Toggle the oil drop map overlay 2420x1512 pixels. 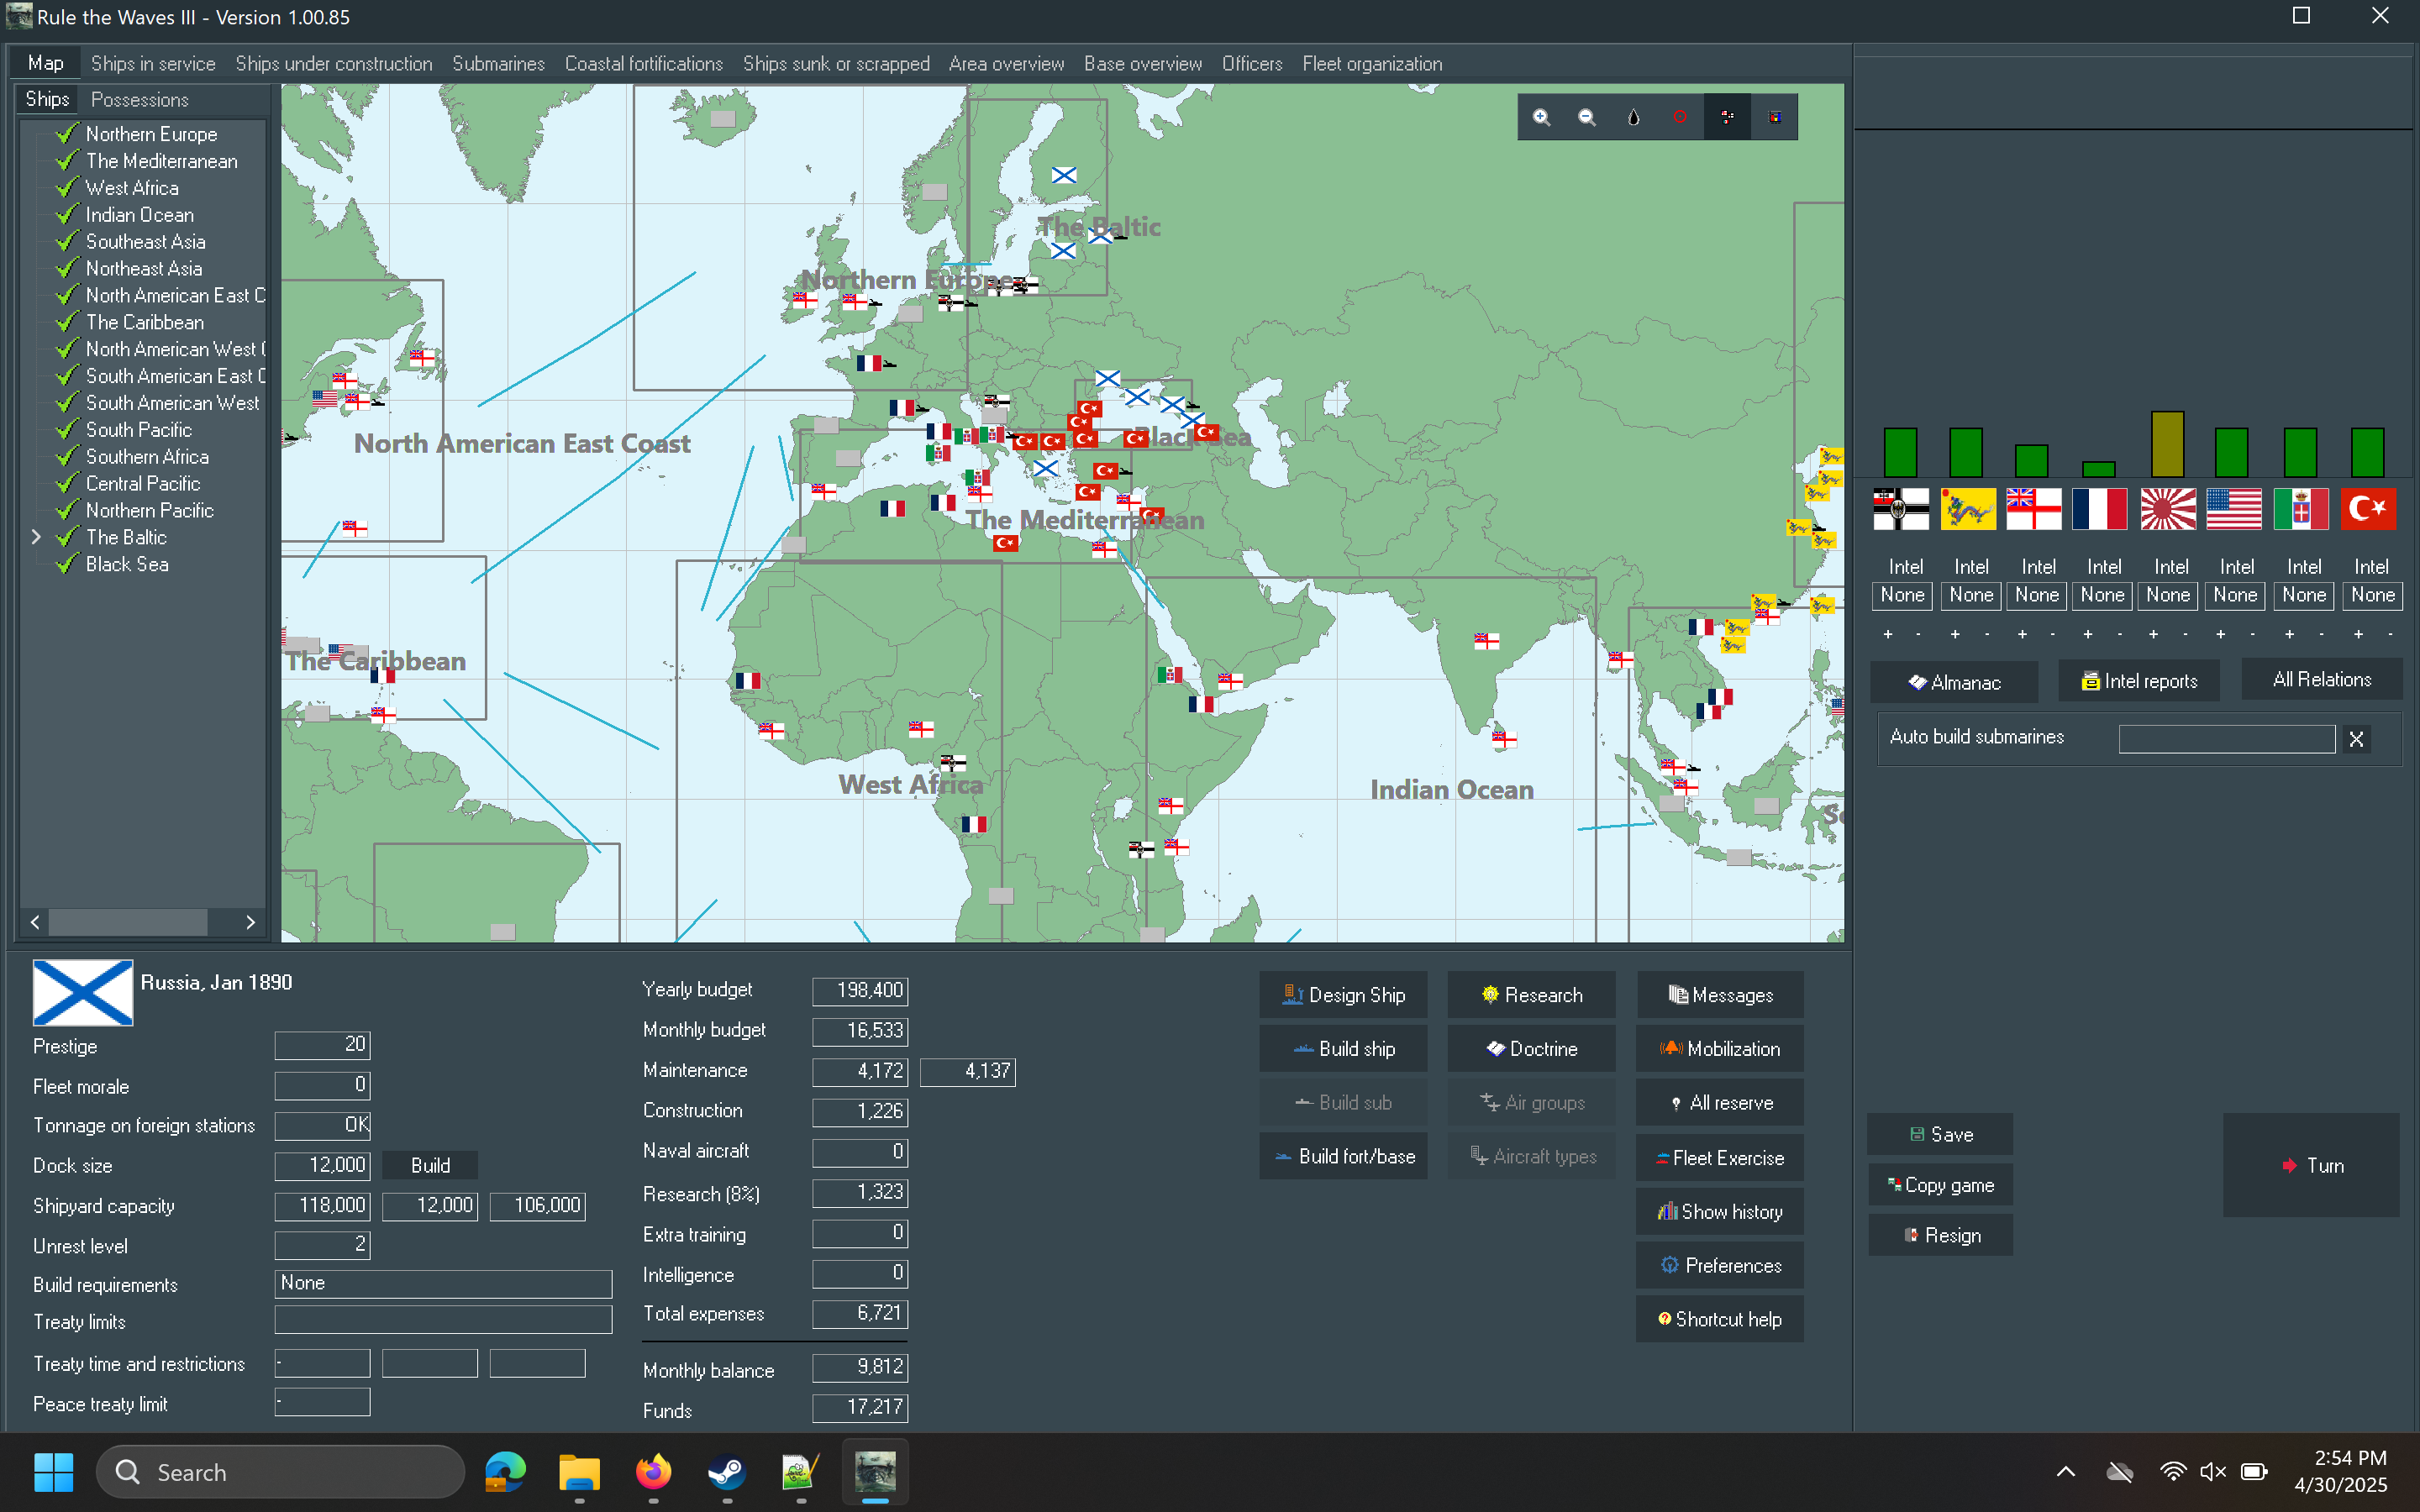[1633, 117]
